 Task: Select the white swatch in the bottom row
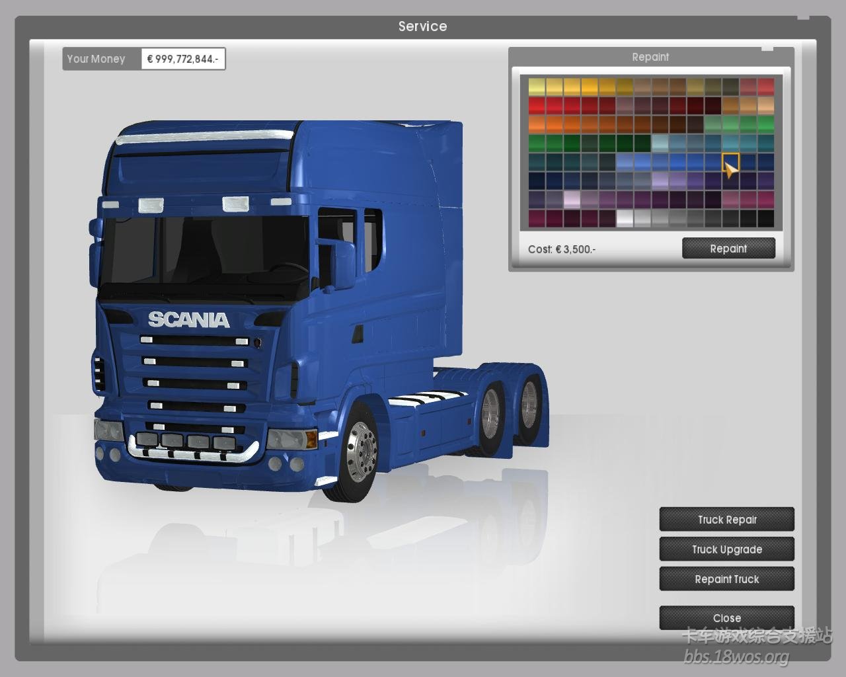pyautogui.click(x=625, y=218)
